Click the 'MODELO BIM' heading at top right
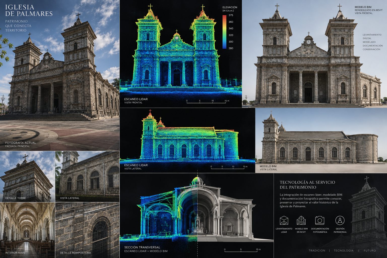Viewport: 387px width, 258px height. [363, 7]
